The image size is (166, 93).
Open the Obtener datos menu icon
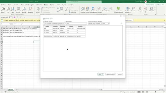(x=3, y=8)
